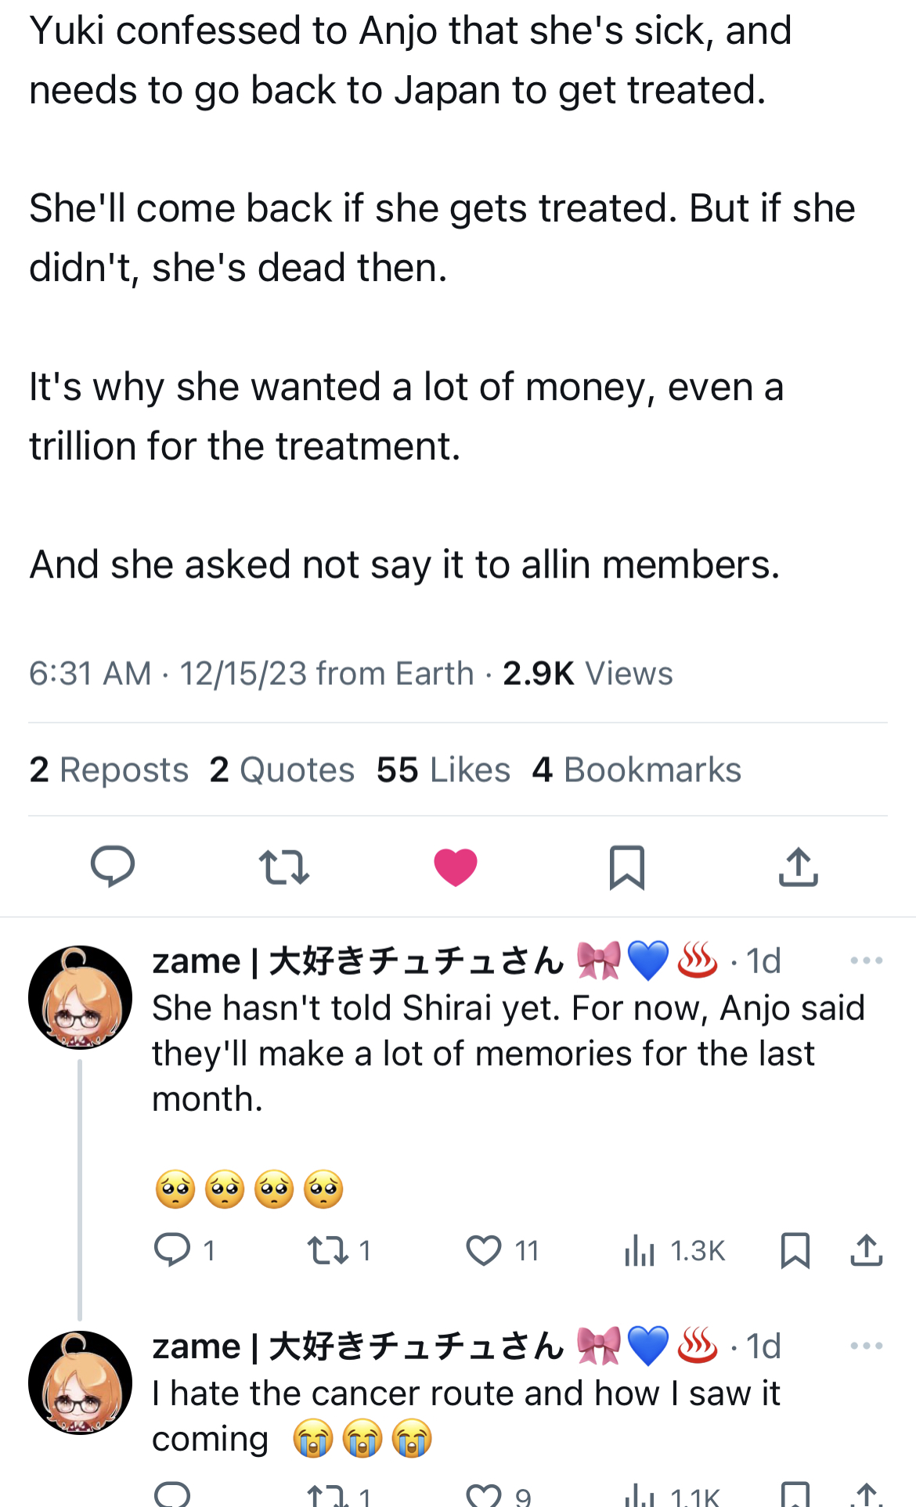
Task: View the 2 Quotes list
Action: click(x=282, y=770)
